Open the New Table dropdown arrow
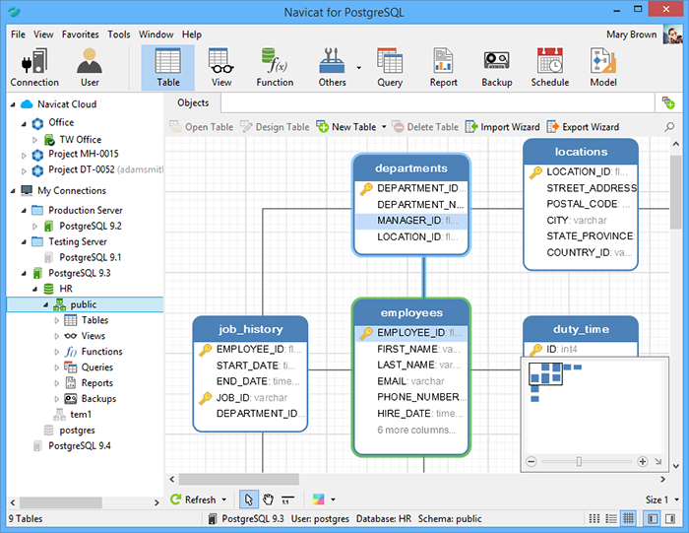 [x=384, y=127]
